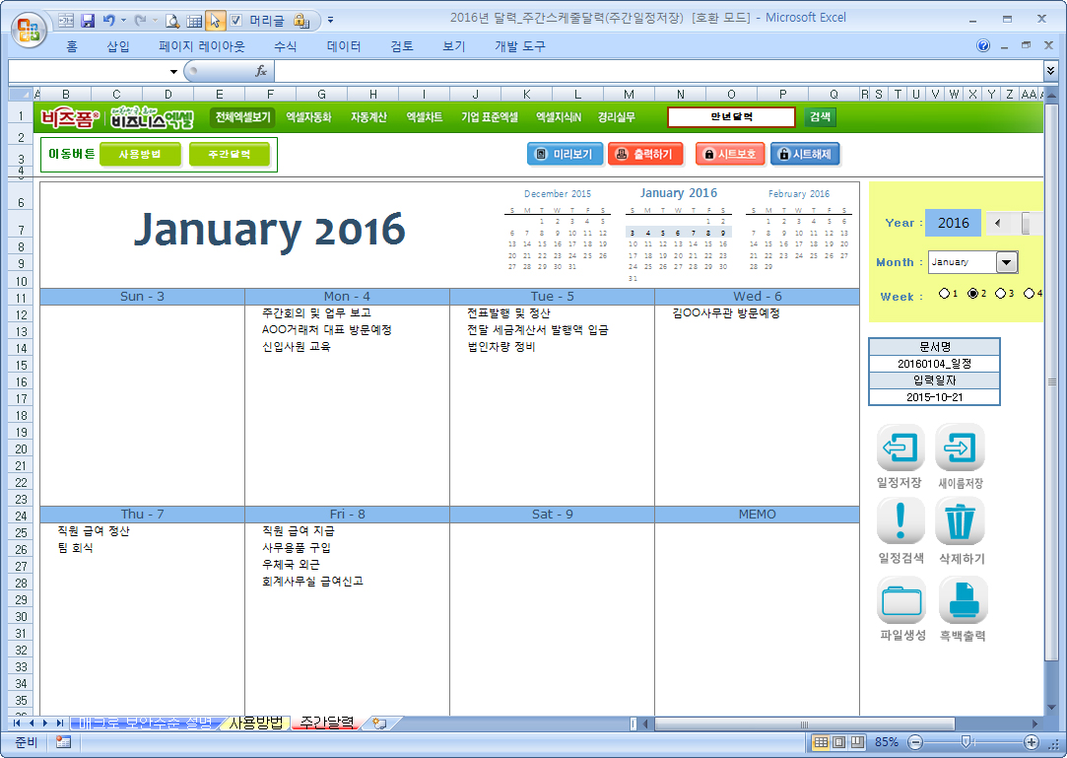1067x758 pixels.
Task: Select Week 2 radio button
Action: (x=973, y=294)
